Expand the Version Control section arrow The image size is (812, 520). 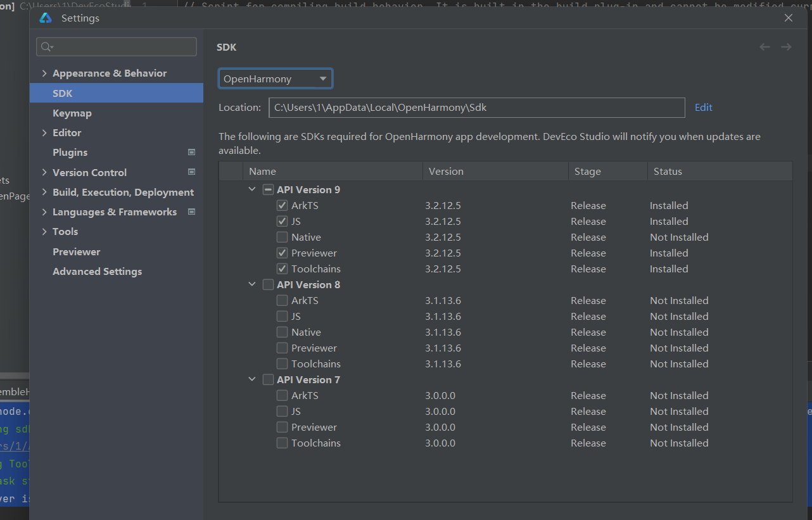pyautogui.click(x=44, y=172)
